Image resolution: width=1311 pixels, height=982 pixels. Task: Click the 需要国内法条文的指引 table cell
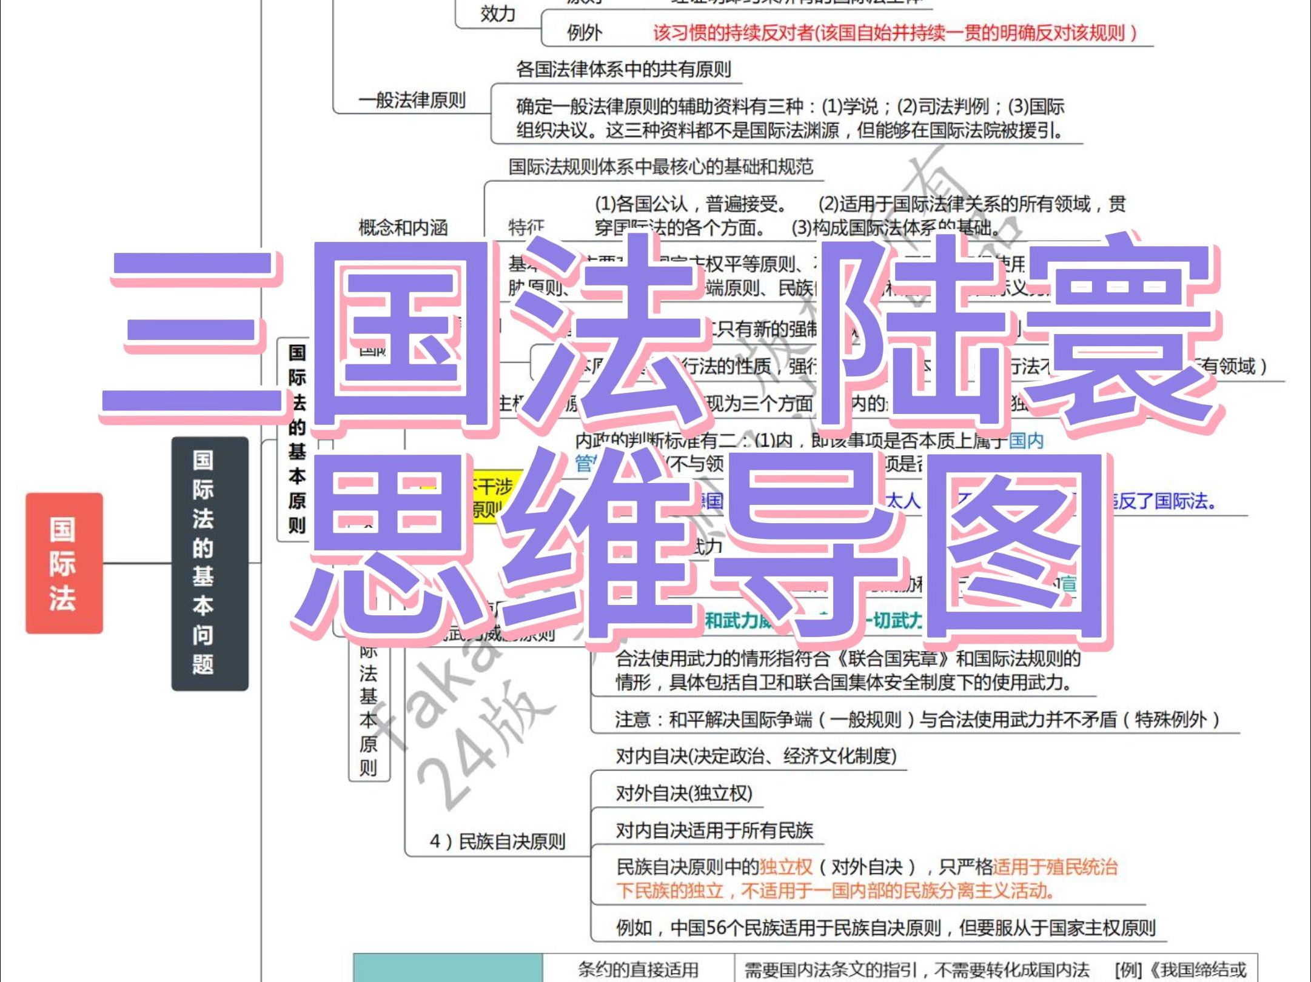(x=996, y=969)
